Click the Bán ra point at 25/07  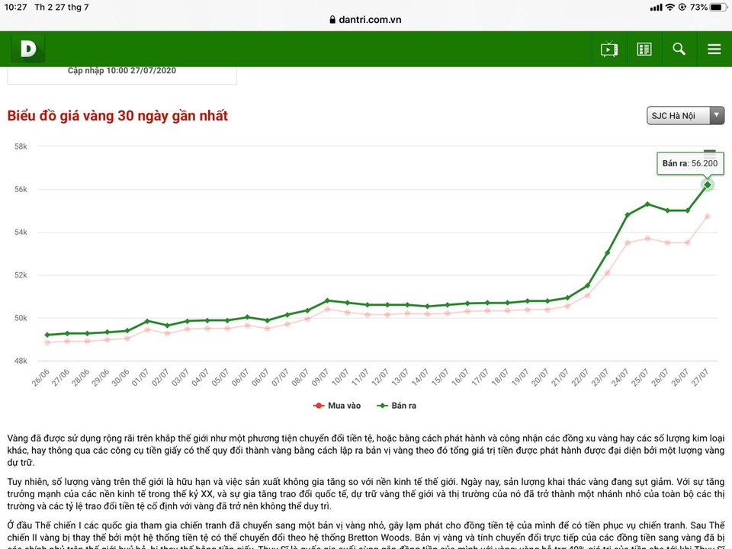point(647,204)
